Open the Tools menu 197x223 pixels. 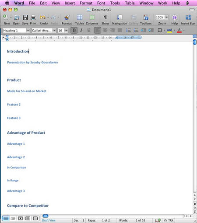pos(115,3)
